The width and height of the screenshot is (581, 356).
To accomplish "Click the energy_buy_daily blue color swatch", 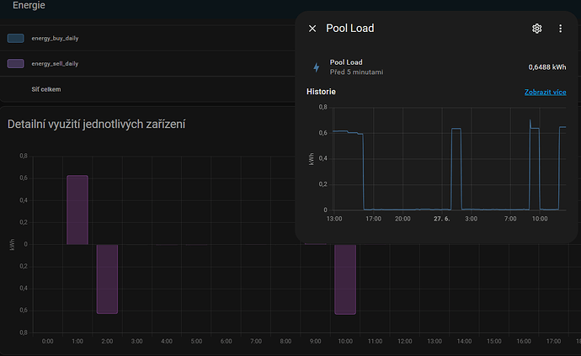I will 15,38.
